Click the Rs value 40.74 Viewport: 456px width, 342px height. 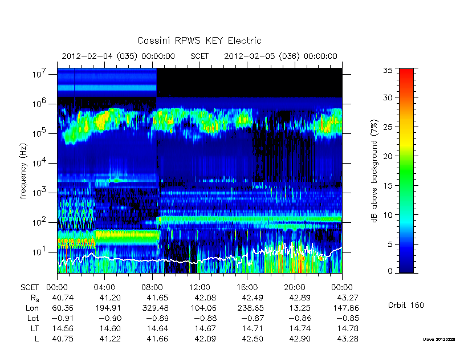(x=63, y=298)
